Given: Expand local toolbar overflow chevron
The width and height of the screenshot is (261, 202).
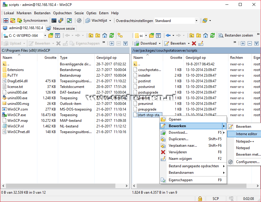Looking at the screenshot, I should (104, 42).
